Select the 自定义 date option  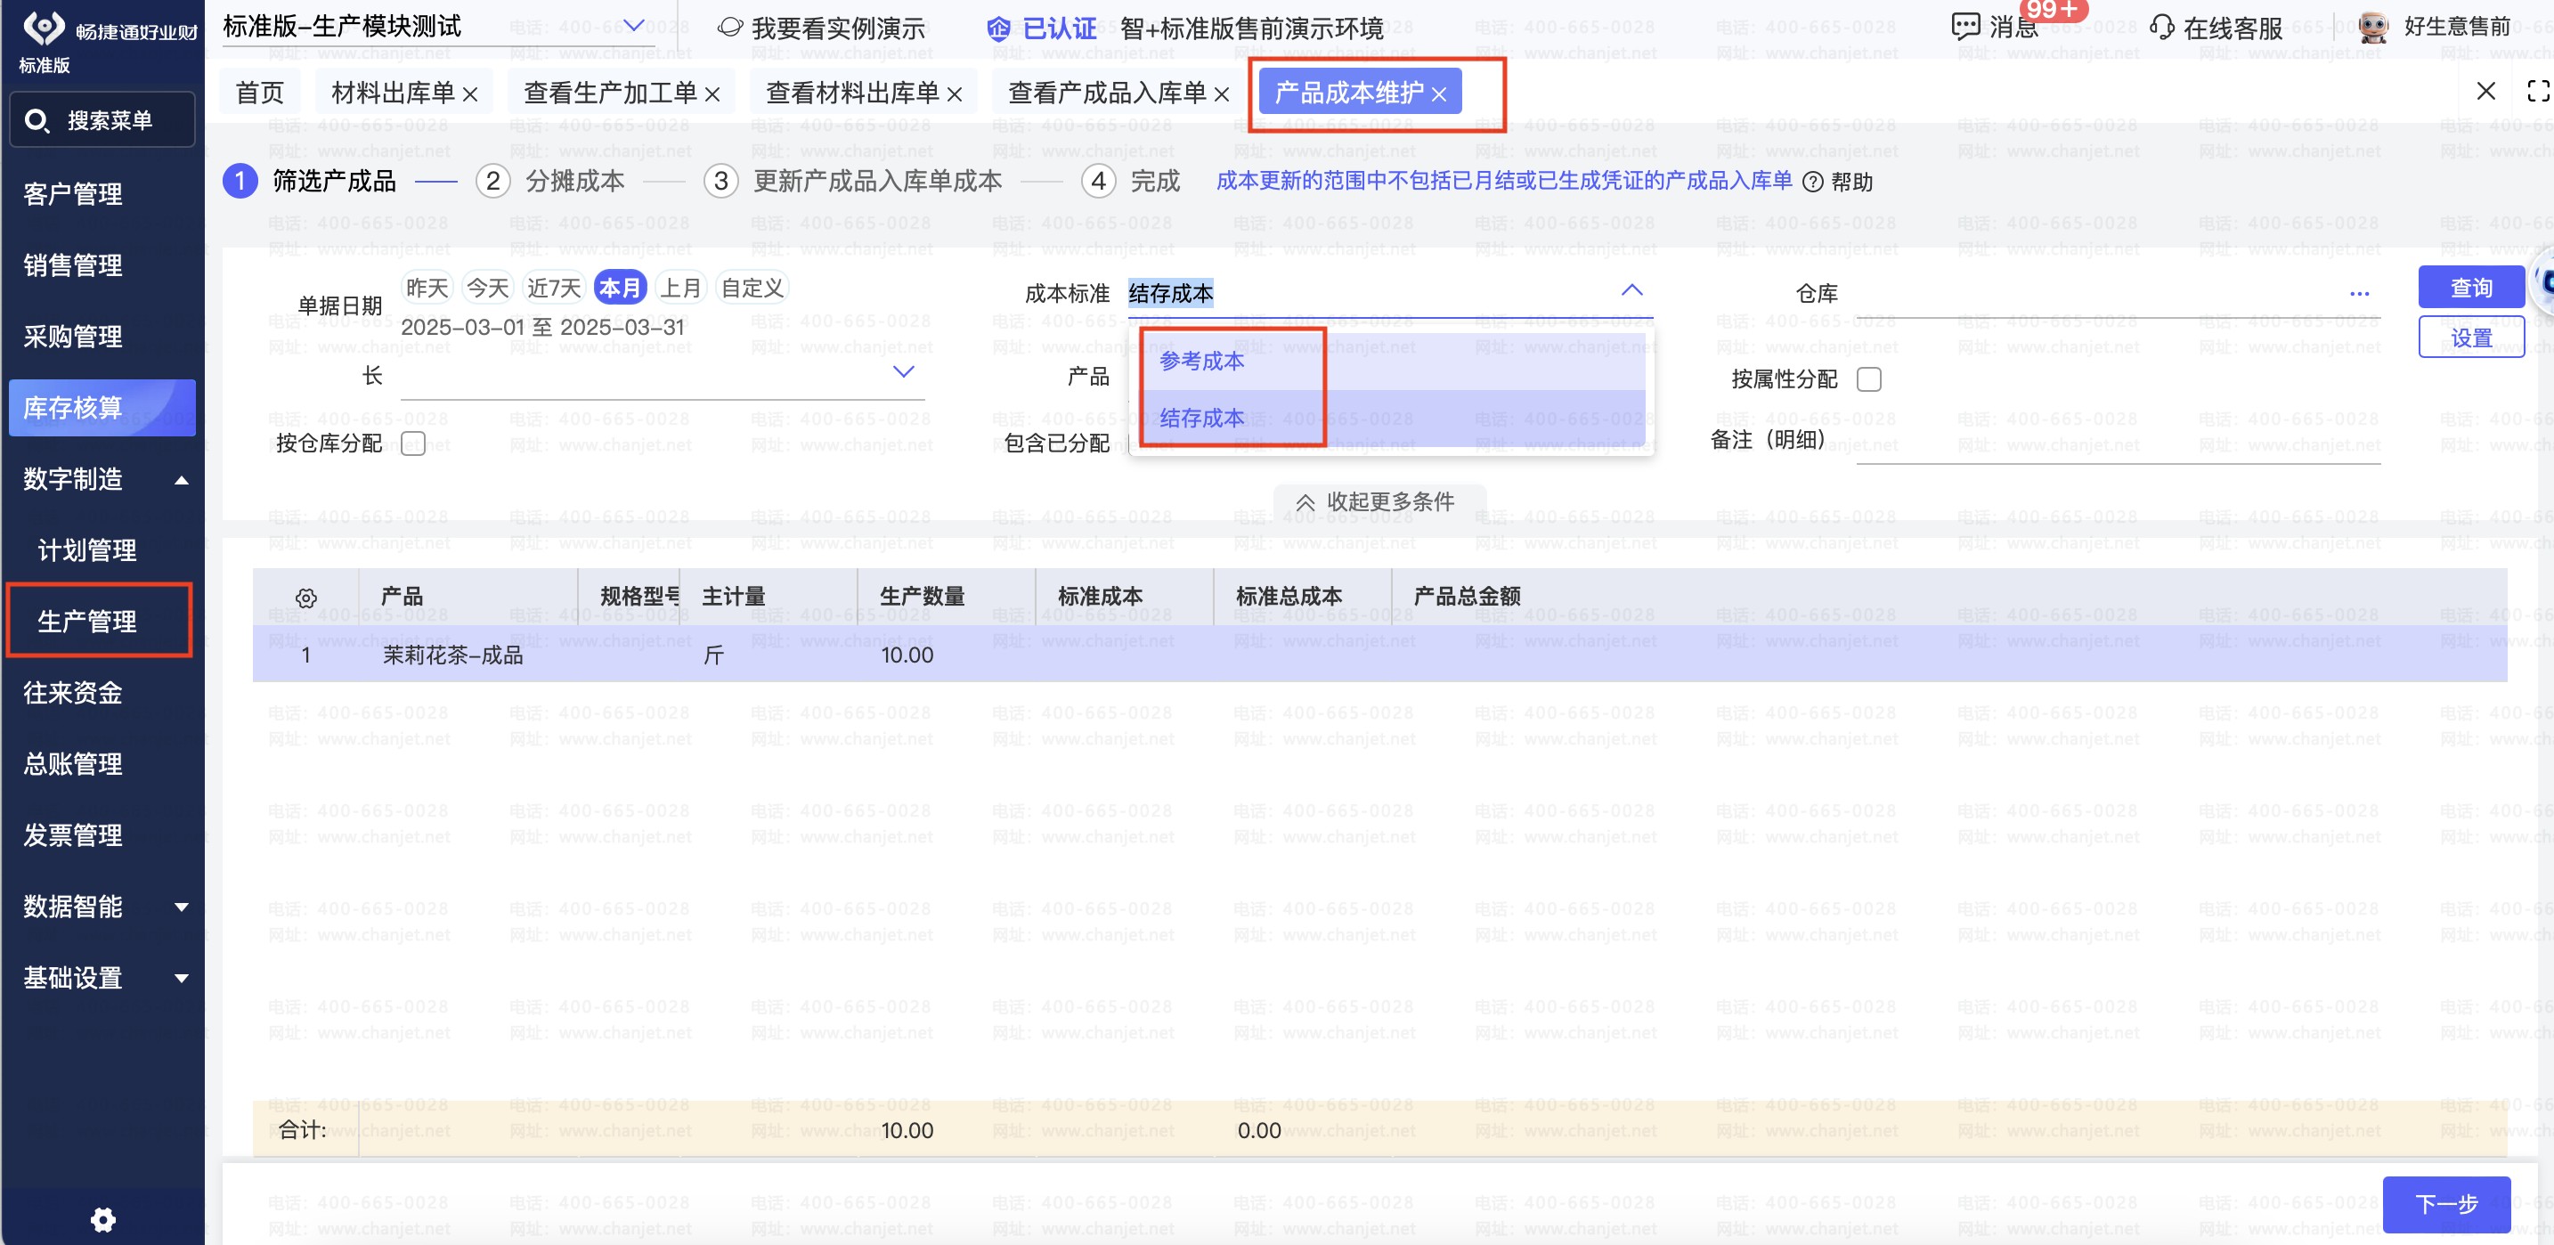click(752, 288)
